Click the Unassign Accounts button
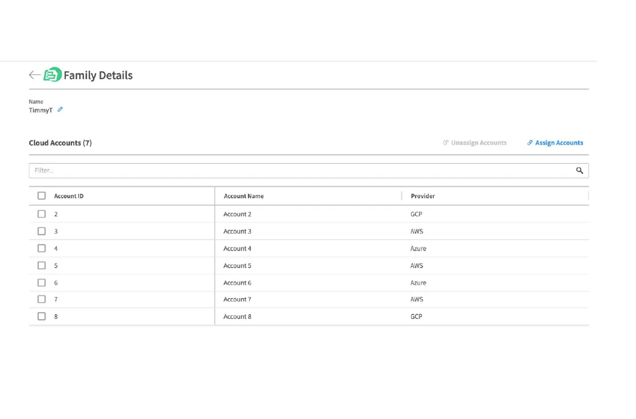The height and width of the screenshot is (419, 636). 475,143
